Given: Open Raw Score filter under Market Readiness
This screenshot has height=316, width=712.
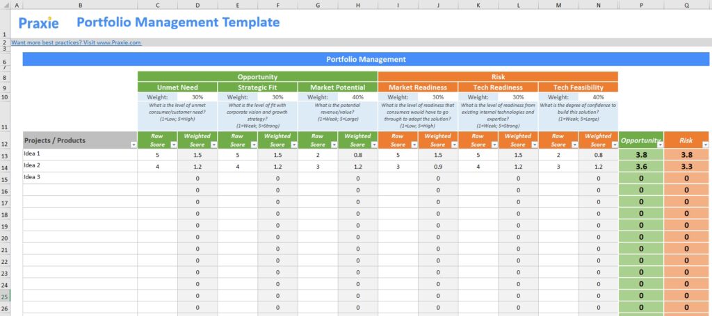Looking at the screenshot, I should point(412,144).
